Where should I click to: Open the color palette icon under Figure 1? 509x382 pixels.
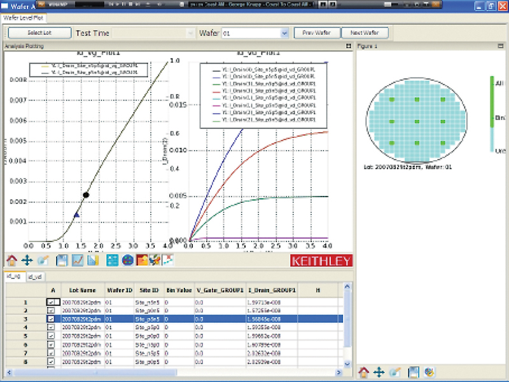[428, 372]
